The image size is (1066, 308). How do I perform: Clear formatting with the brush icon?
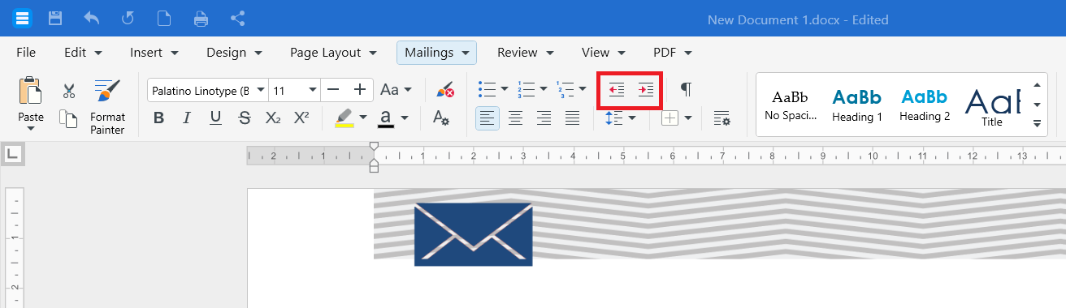click(x=444, y=90)
